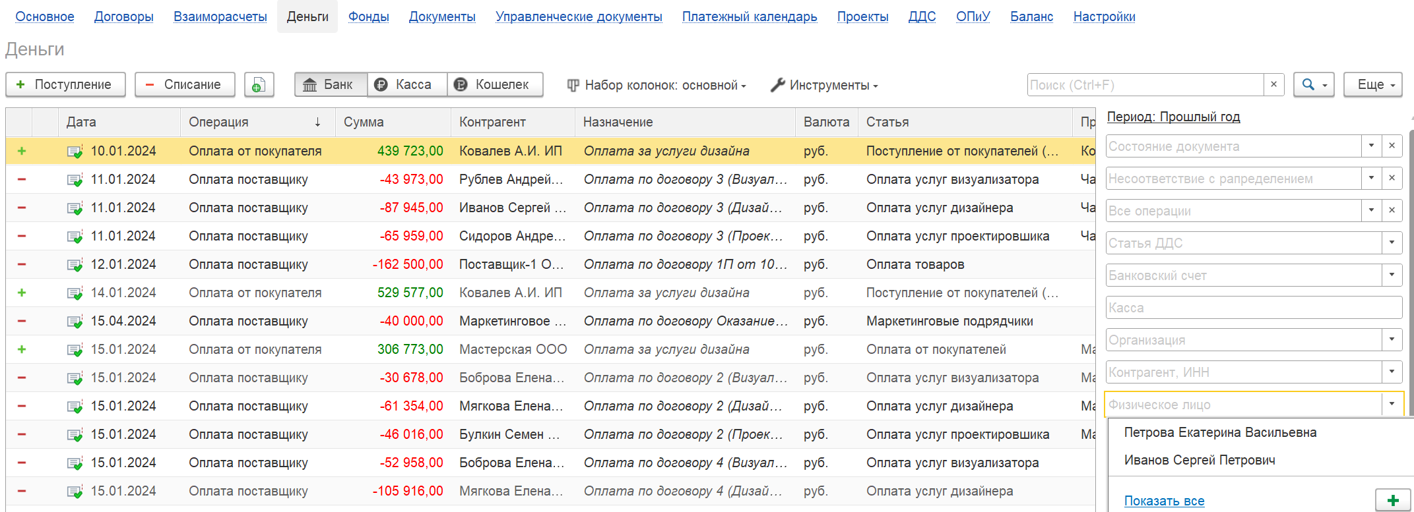The height and width of the screenshot is (512, 1414).
Task: Open the Платежный календарь tab
Action: click(x=750, y=16)
